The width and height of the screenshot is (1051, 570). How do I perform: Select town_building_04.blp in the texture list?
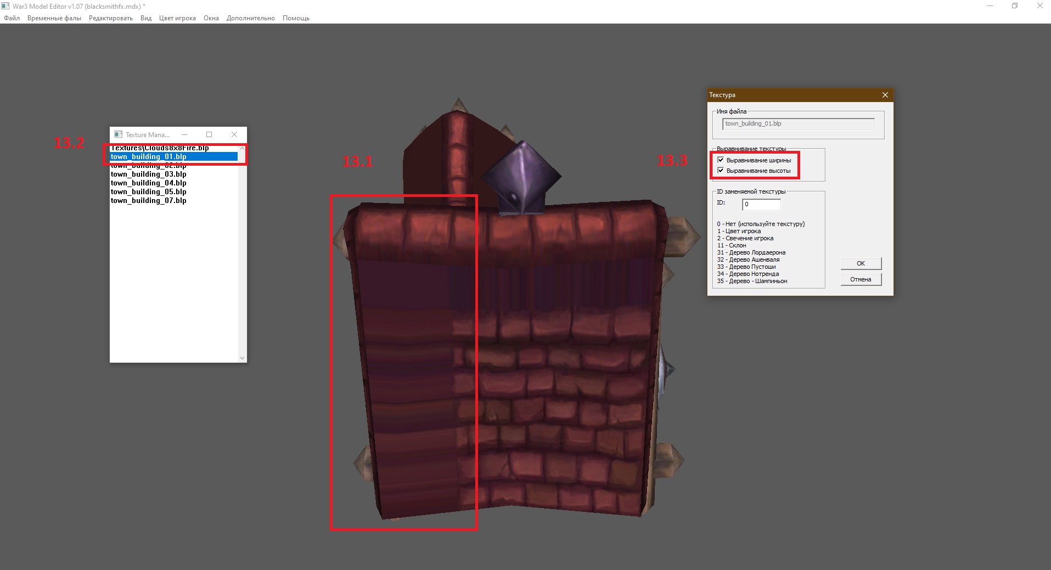pyautogui.click(x=174, y=183)
